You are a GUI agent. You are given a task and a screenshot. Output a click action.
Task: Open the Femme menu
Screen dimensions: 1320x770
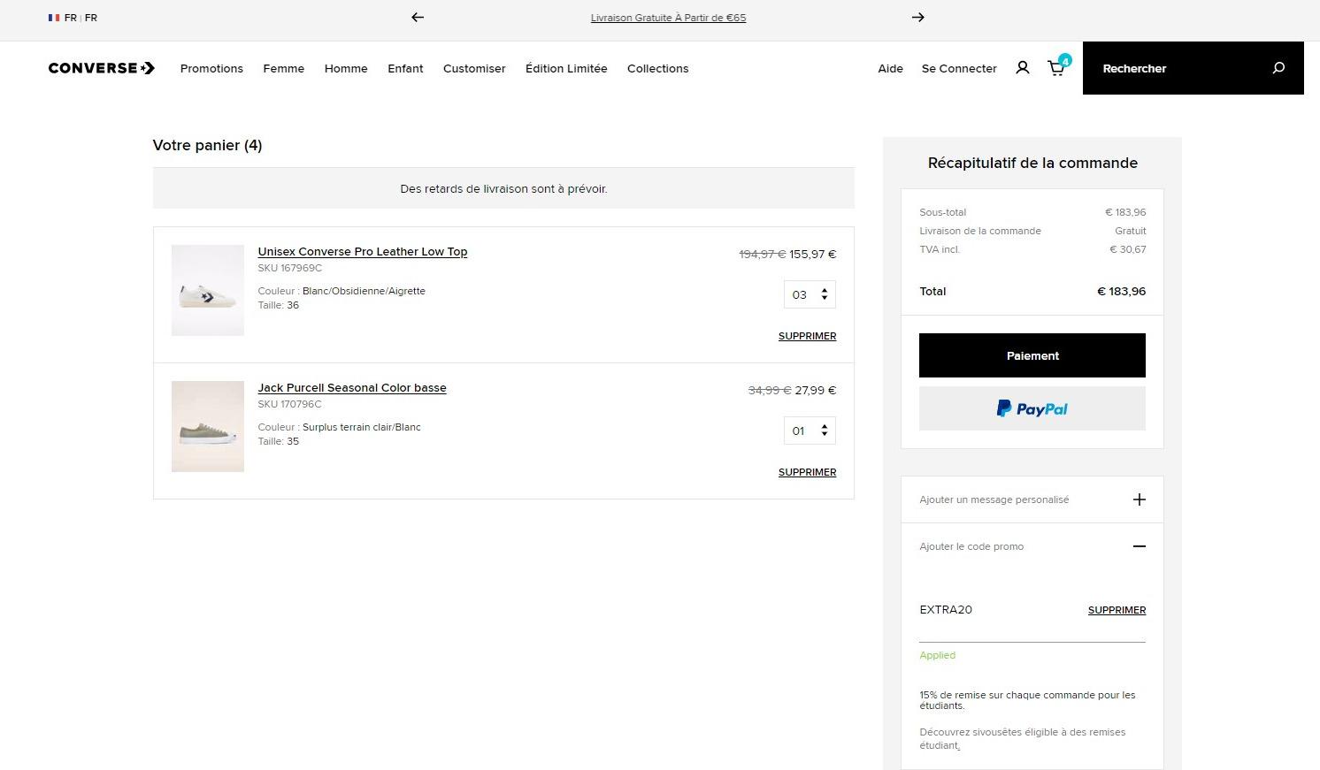point(283,68)
